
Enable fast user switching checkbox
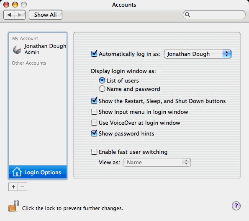point(94,152)
